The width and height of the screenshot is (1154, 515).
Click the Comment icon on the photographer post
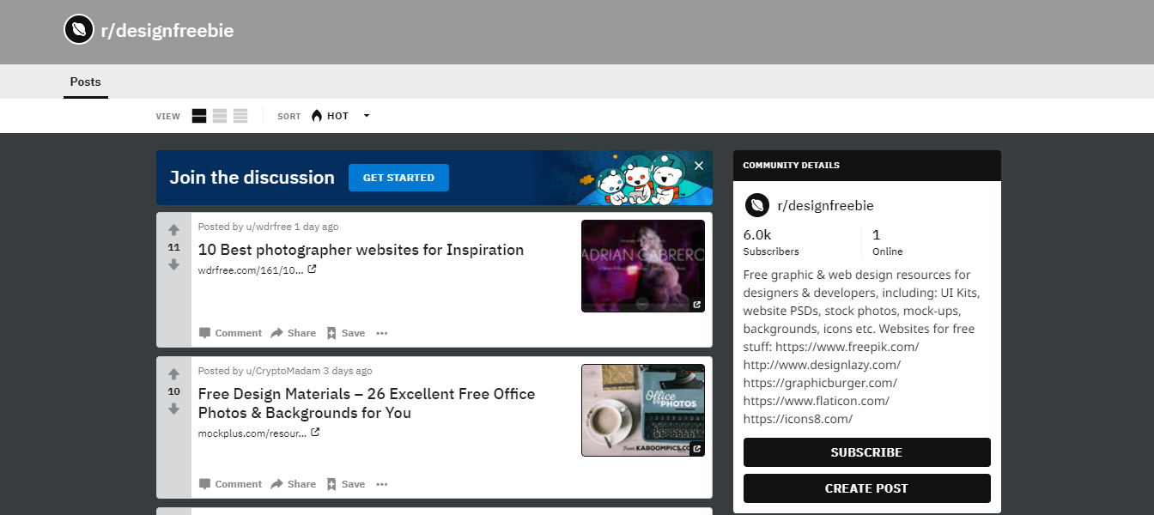[x=206, y=332]
